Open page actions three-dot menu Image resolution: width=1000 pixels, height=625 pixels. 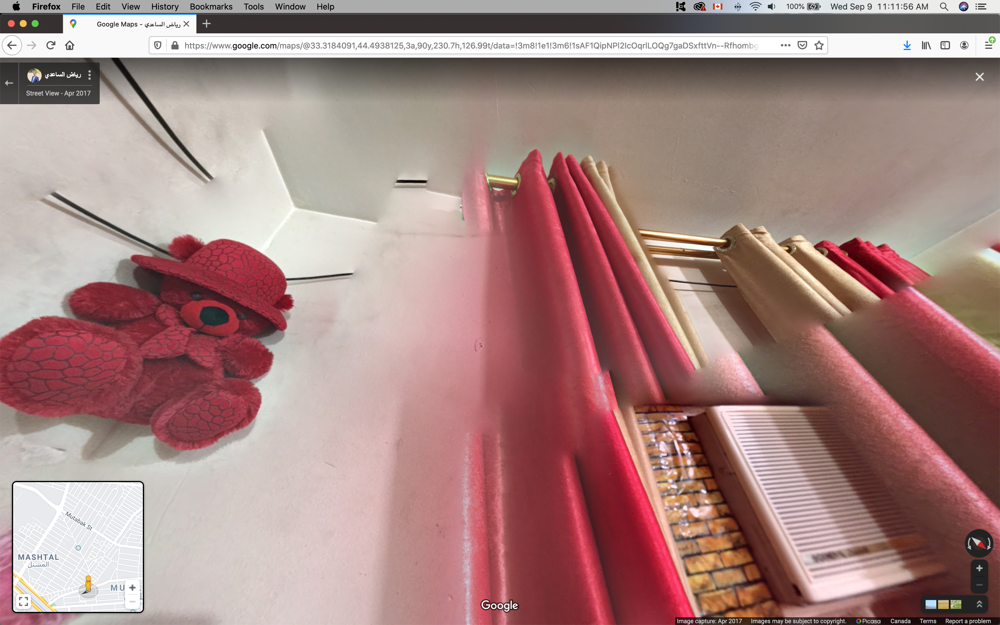pyautogui.click(x=785, y=46)
